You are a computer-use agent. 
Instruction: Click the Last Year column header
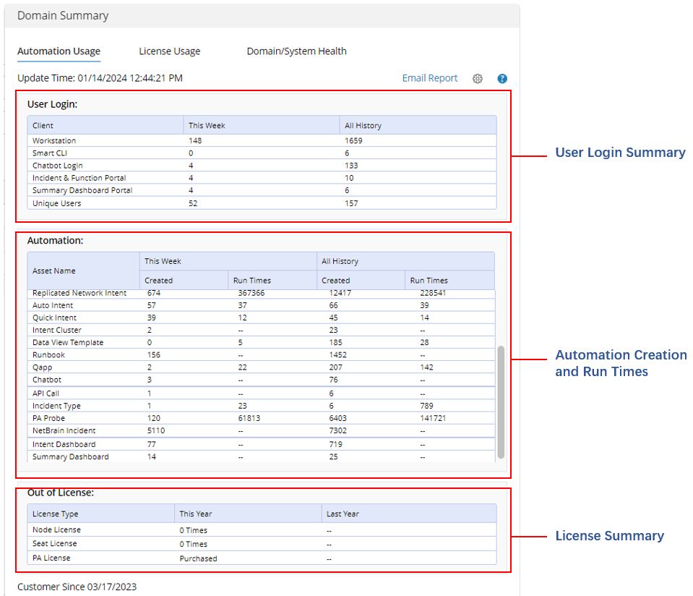(343, 514)
